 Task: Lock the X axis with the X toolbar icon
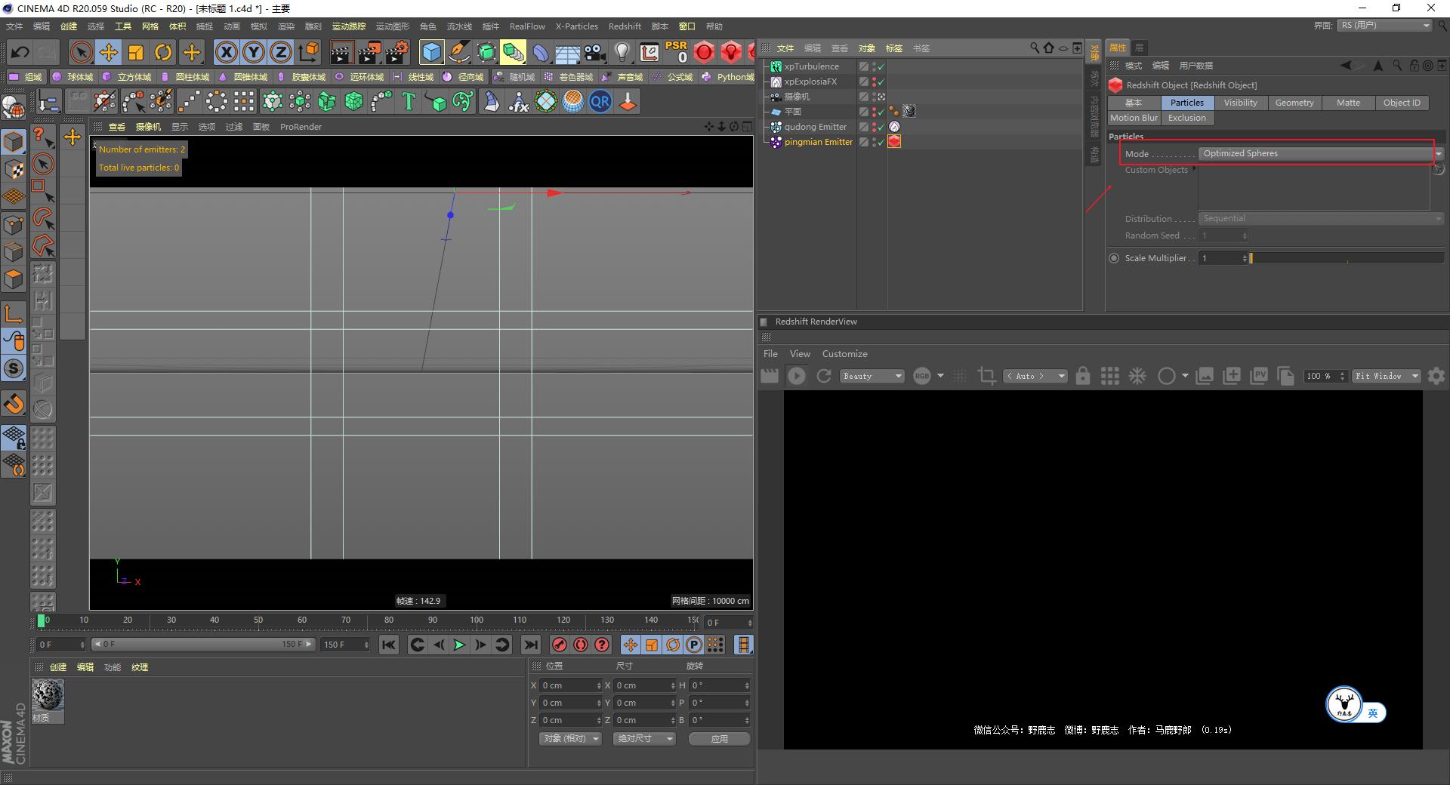coord(226,52)
